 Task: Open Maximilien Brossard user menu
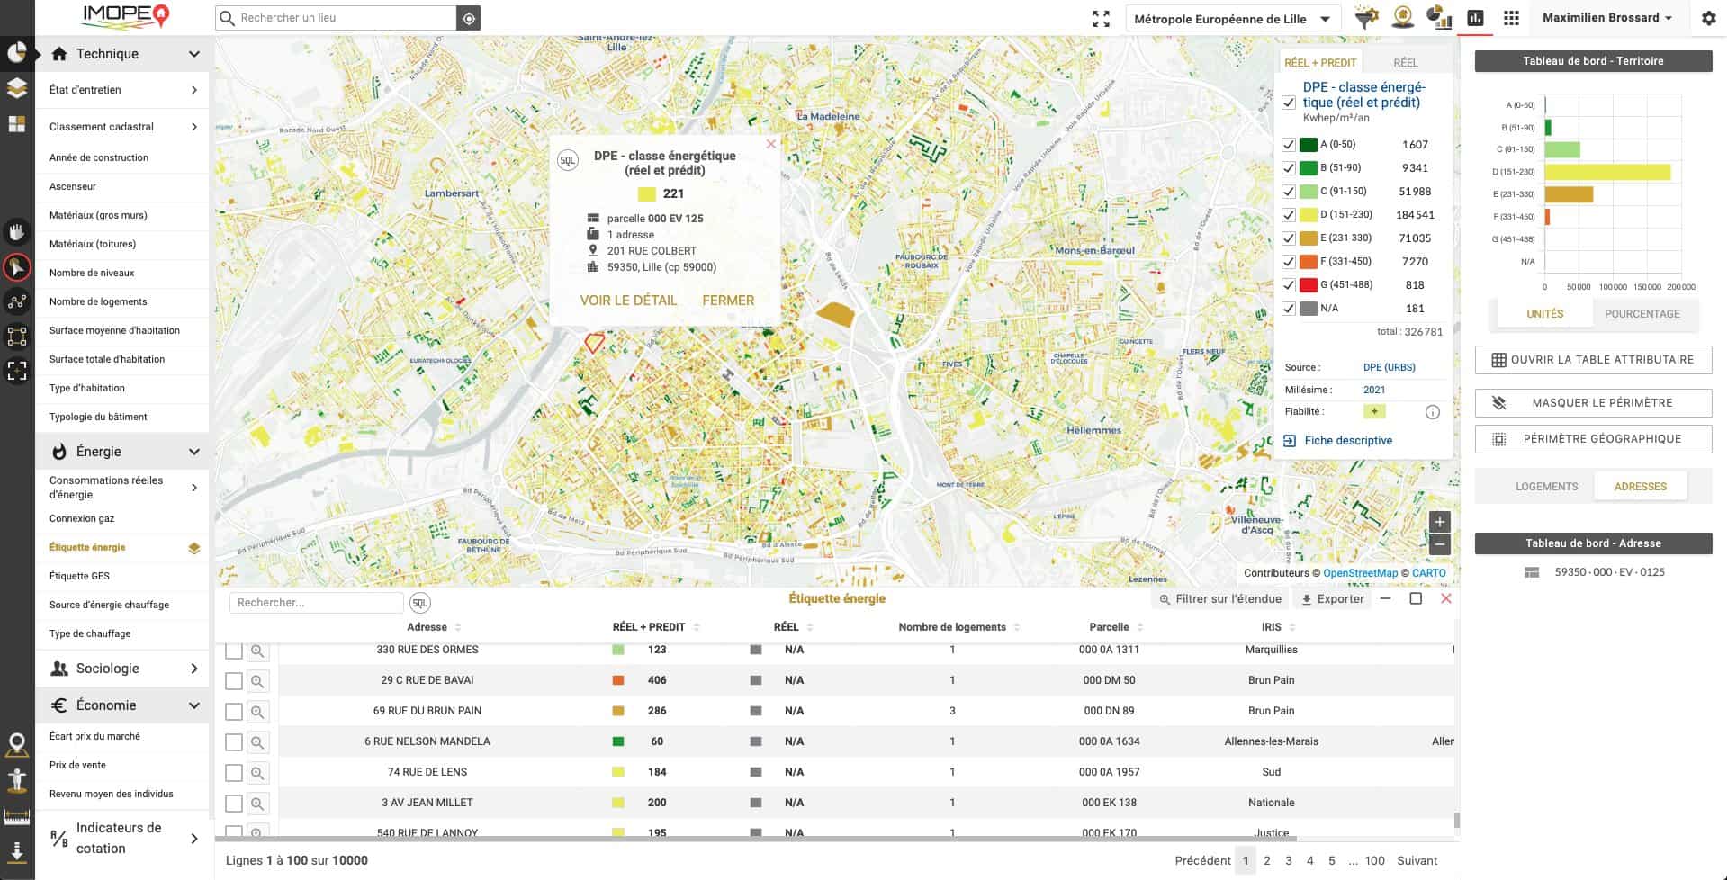pyautogui.click(x=1607, y=18)
